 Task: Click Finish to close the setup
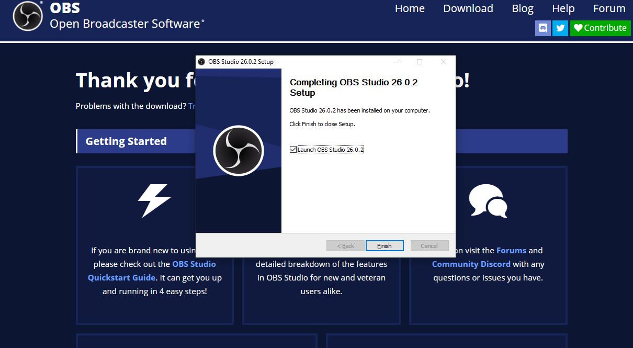click(385, 246)
